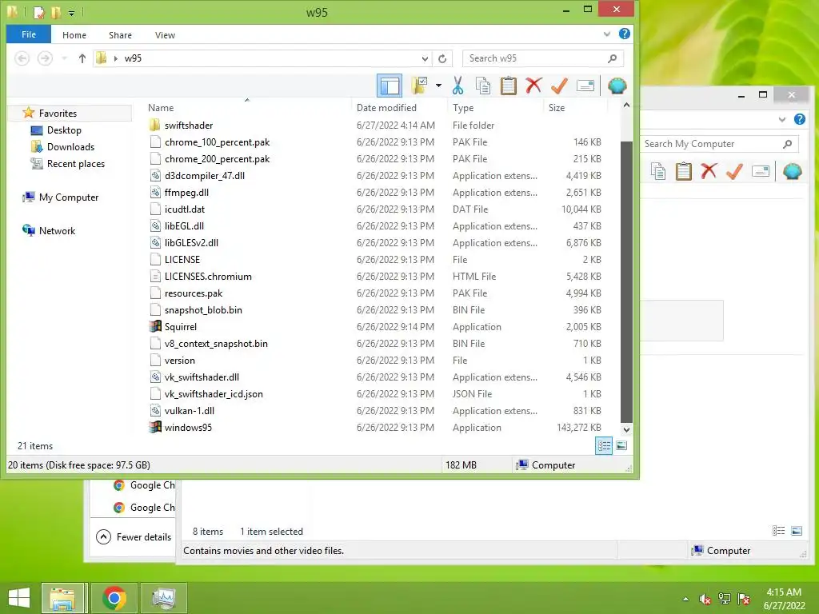
Task: Click the Search w95 input field
Action: [x=543, y=58]
